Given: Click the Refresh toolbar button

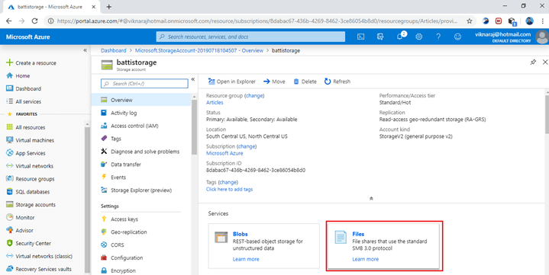Looking at the screenshot, I should (337, 82).
